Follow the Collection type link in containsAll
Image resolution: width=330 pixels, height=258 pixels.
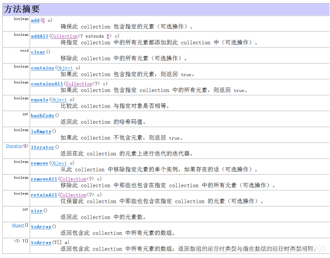click(x=79, y=84)
